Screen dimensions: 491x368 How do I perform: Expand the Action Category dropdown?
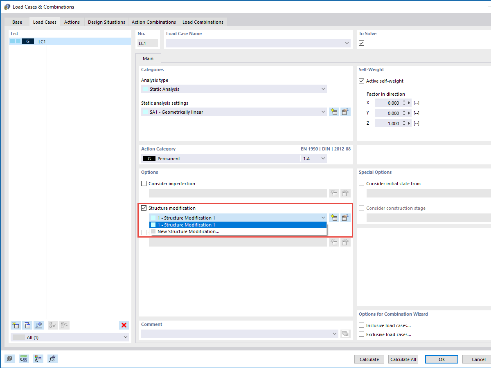(x=323, y=158)
